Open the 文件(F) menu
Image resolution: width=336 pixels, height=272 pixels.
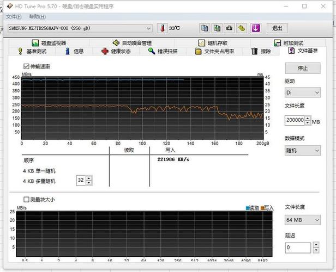(x=14, y=17)
